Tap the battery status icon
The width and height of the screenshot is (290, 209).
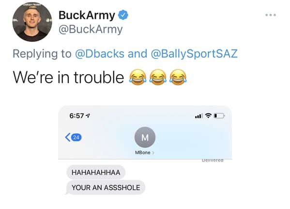click(x=219, y=116)
